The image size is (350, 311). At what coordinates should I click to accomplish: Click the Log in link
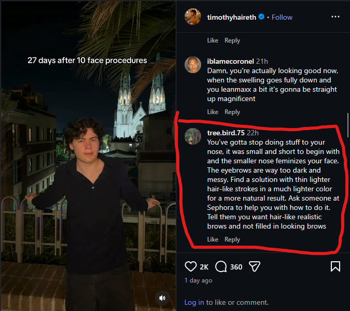(194, 302)
